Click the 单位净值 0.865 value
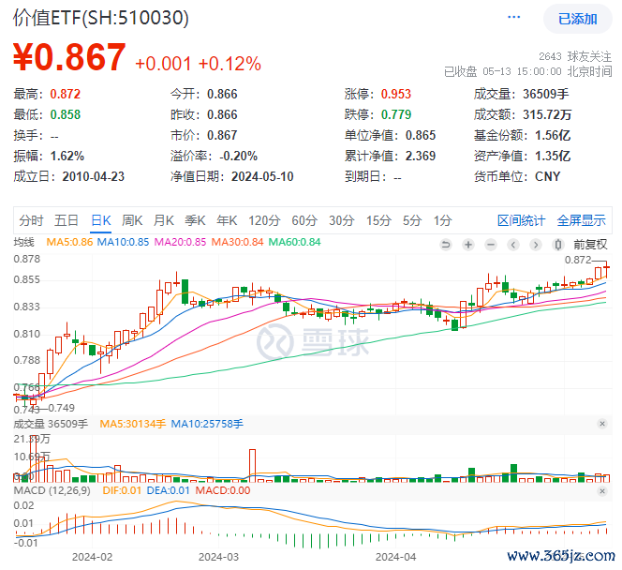 pos(420,135)
